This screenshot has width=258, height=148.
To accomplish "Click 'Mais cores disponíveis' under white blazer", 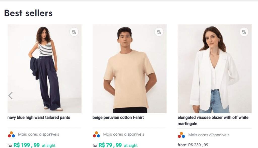I will coord(209,135).
